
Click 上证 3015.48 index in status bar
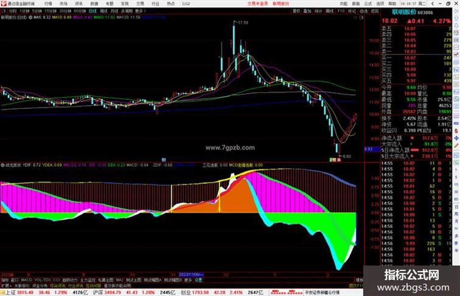click(20, 293)
